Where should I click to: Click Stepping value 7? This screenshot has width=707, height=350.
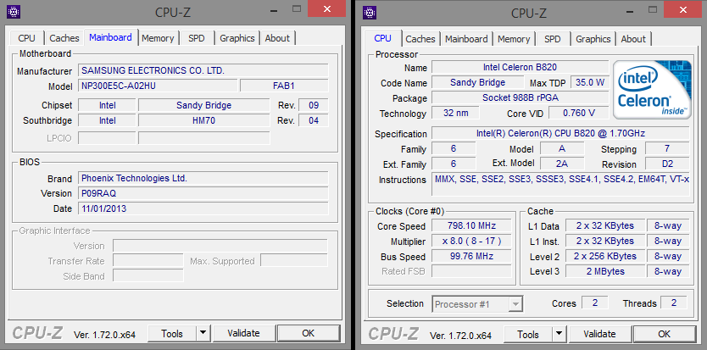(667, 149)
